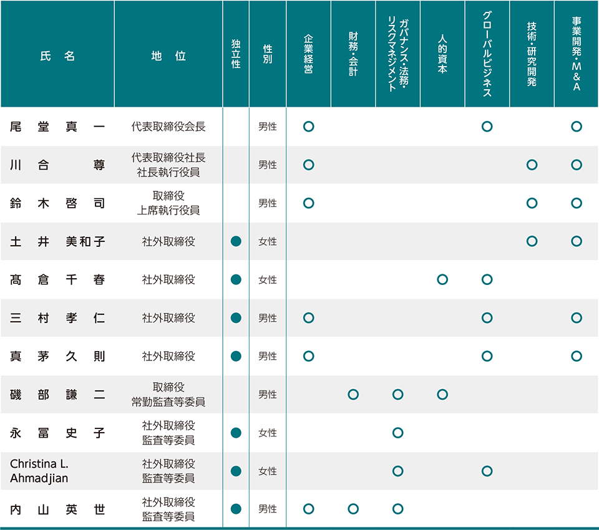Click the 男性 gender cell for 磯部謙二
This screenshot has width=599, height=530.
click(x=268, y=395)
